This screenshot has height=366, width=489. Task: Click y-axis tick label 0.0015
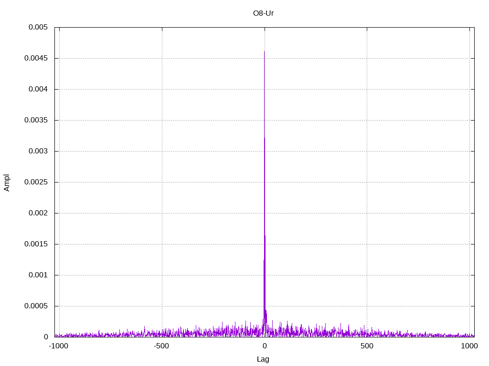(36, 244)
